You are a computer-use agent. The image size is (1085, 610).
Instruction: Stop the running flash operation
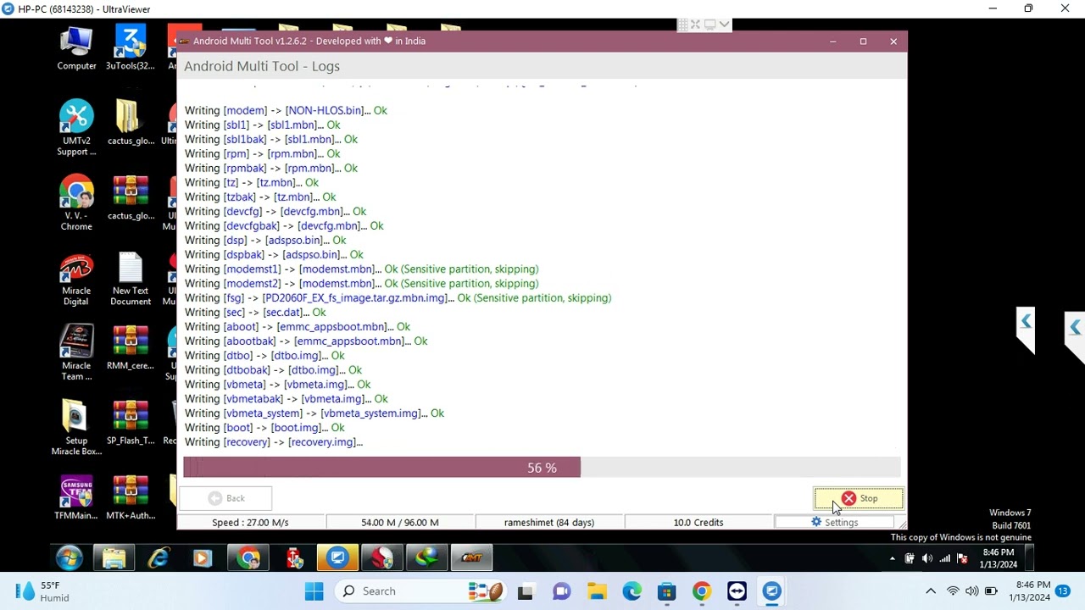click(859, 498)
